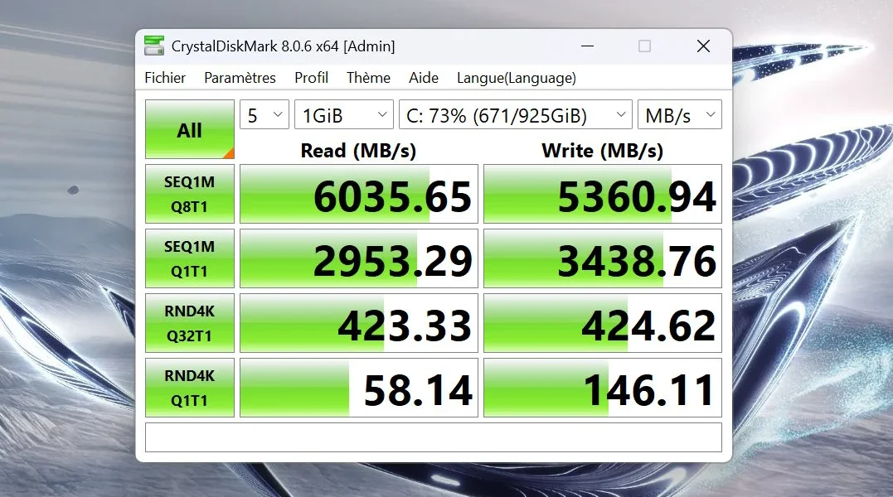This screenshot has height=497, width=893.
Task: Open the Fichier menu
Action: point(164,77)
